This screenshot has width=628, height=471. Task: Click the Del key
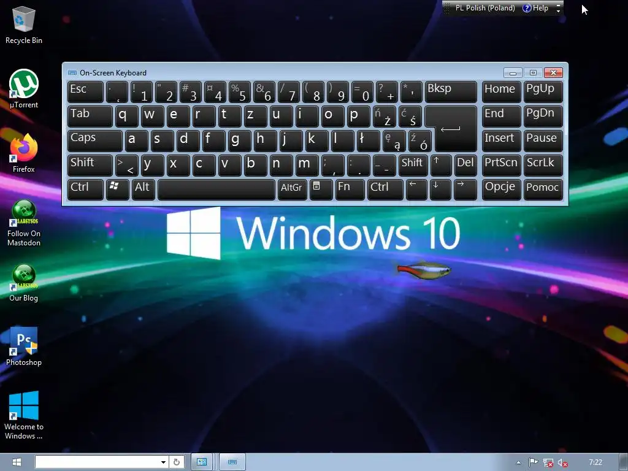466,166
